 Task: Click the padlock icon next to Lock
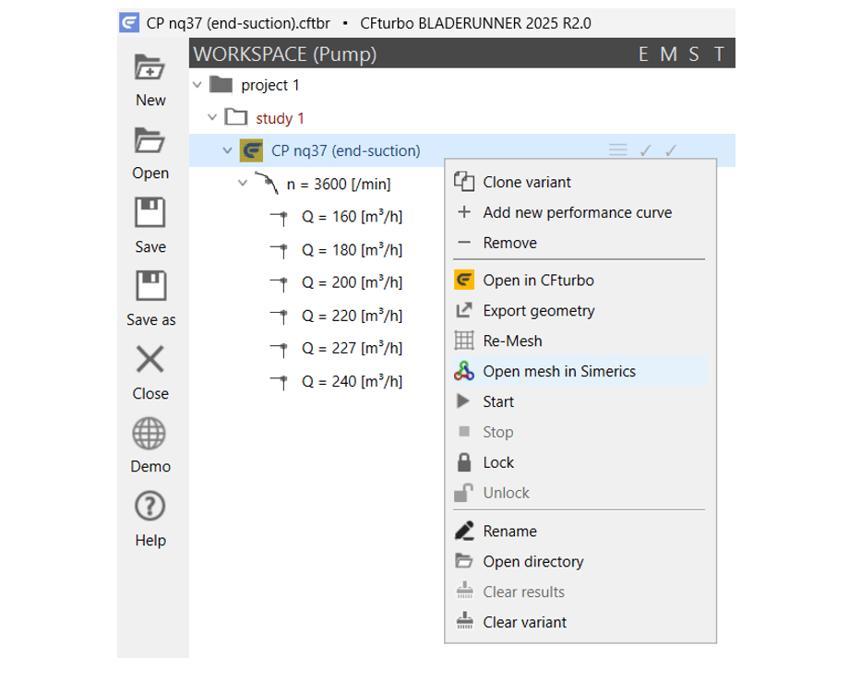click(464, 462)
